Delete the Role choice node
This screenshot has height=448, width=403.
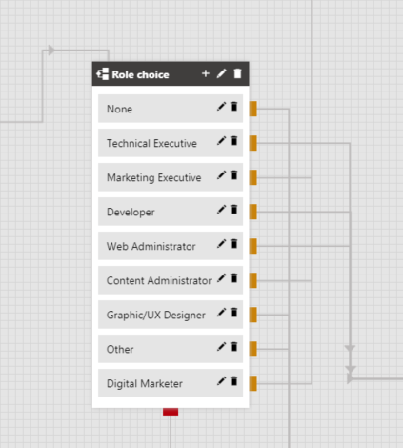237,73
